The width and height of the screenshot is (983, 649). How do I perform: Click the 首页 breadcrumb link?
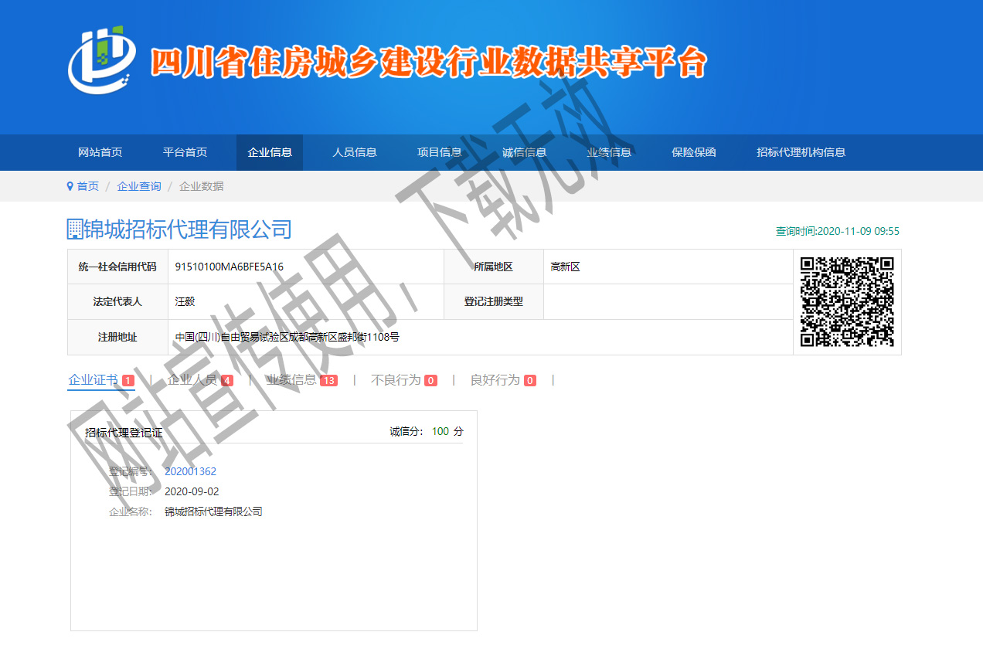click(x=87, y=186)
